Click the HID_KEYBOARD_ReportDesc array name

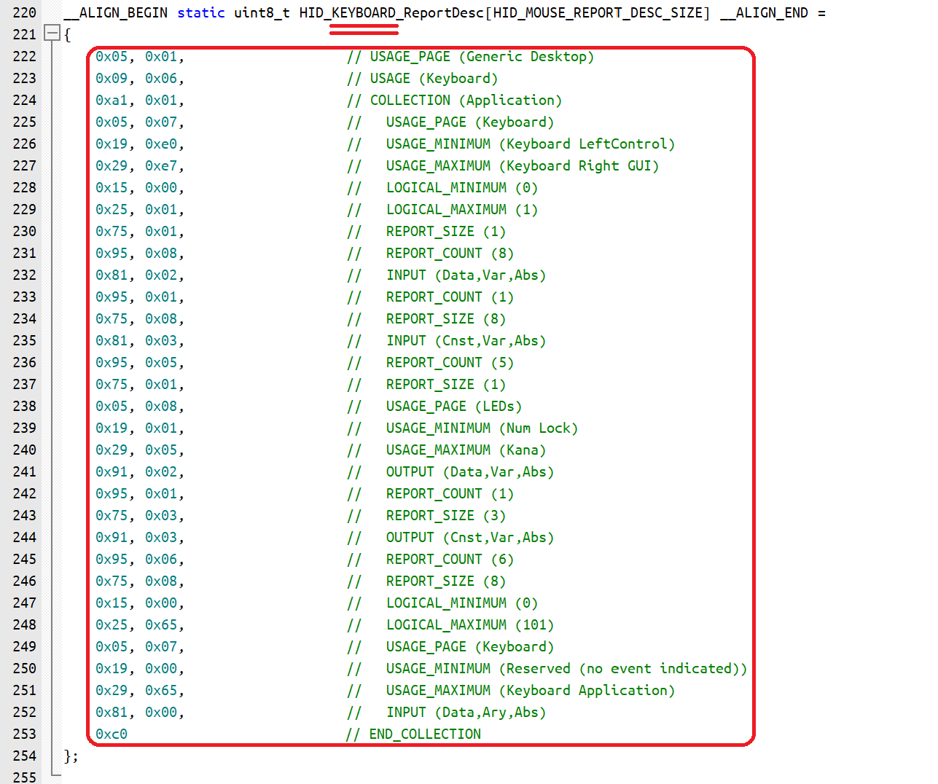(x=391, y=12)
